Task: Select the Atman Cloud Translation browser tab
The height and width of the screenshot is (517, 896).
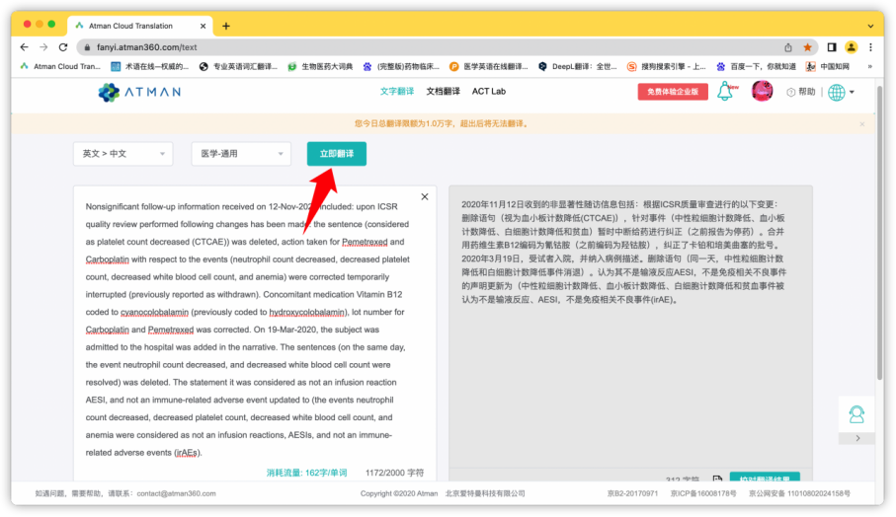Action: (140, 26)
